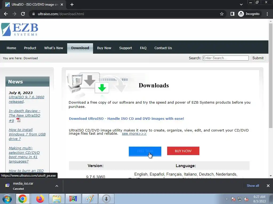
Task: Click the Action Center flag tray icon
Action: point(233,199)
